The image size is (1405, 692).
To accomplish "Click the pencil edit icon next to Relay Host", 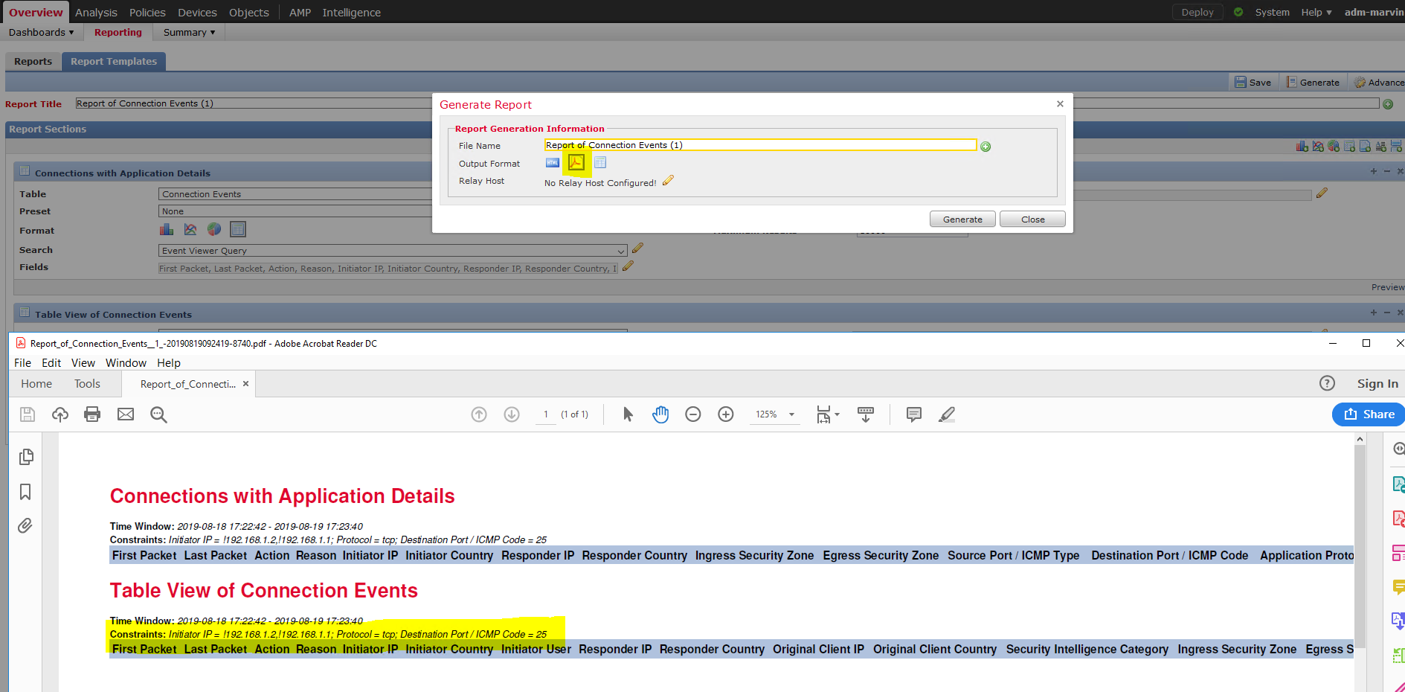I will click(x=668, y=180).
